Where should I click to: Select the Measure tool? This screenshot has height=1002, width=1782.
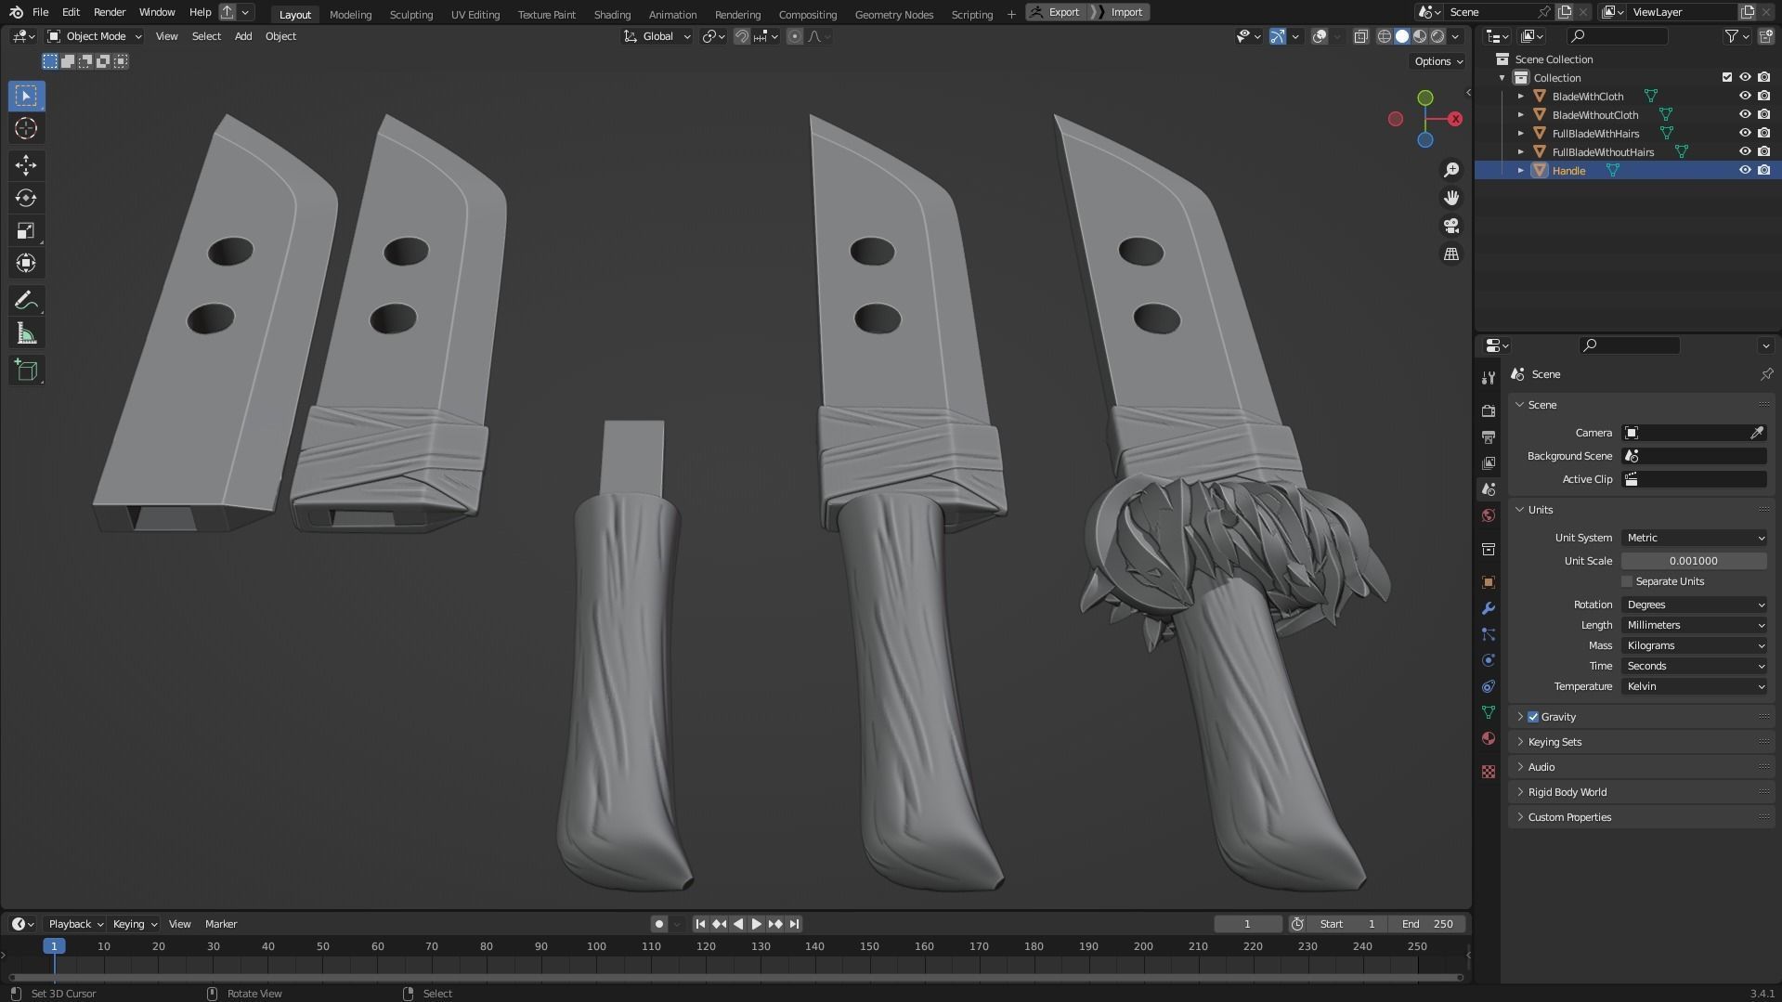[x=25, y=332]
